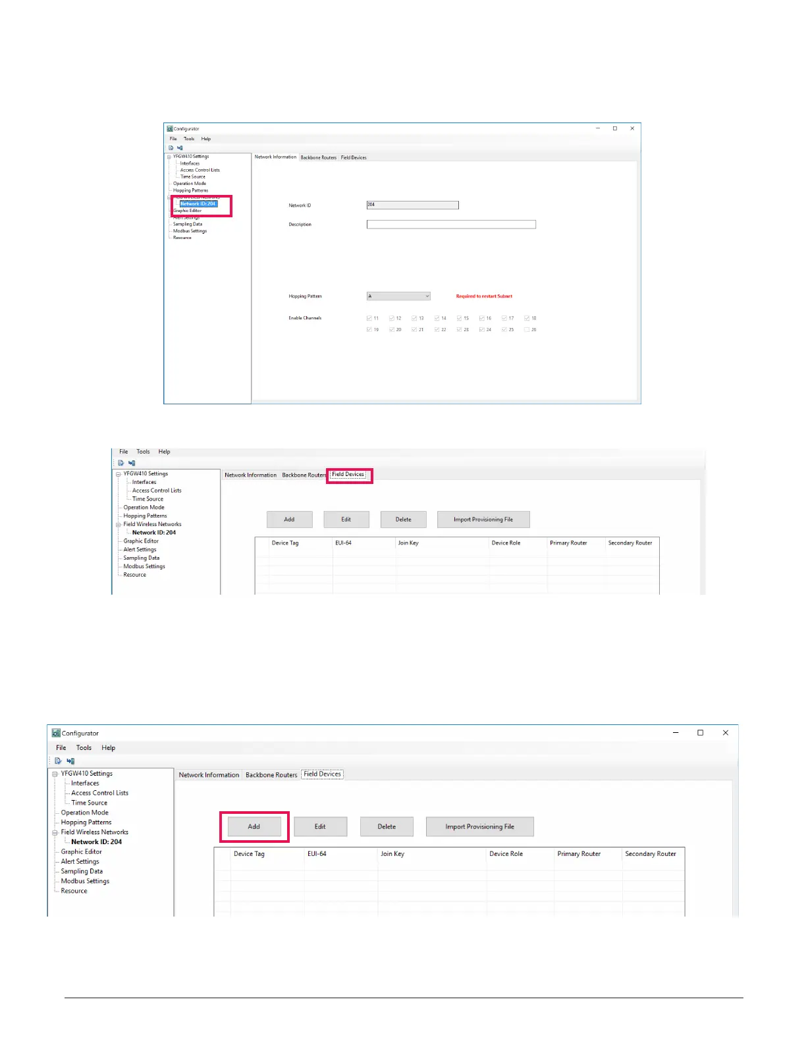Click Configurator app icon in bottom window title

point(56,733)
